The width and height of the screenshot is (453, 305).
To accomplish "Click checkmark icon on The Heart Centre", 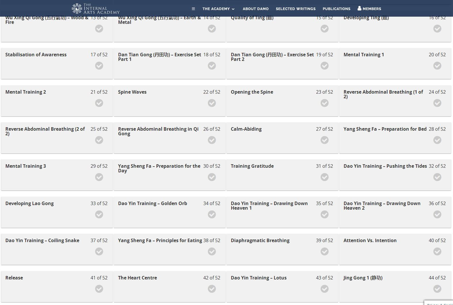I will [212, 289].
